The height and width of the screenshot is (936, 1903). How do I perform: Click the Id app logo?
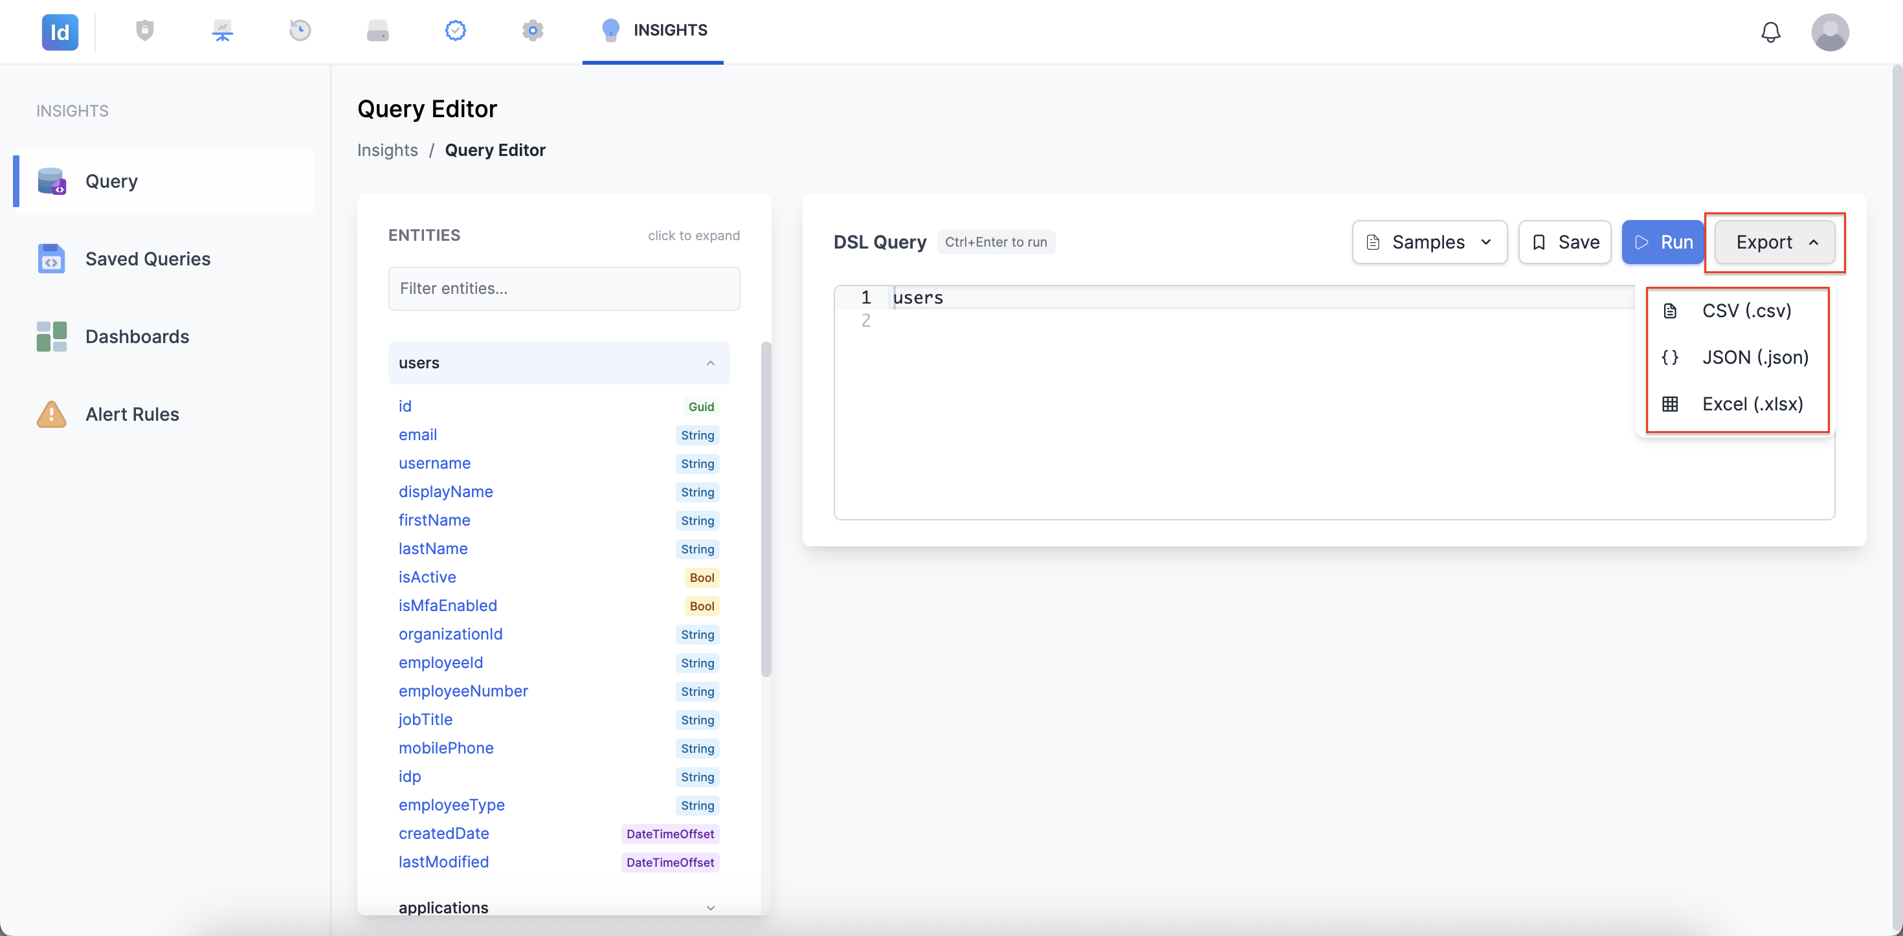(60, 32)
